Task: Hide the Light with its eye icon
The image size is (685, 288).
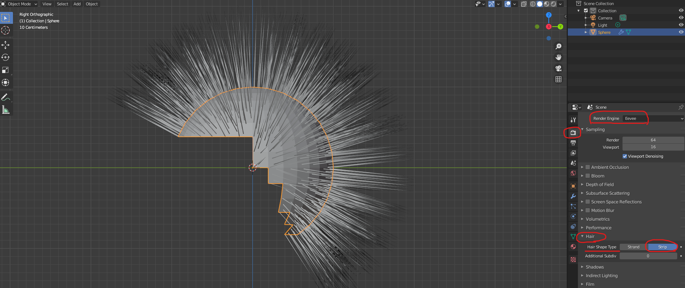Action: pyautogui.click(x=681, y=25)
